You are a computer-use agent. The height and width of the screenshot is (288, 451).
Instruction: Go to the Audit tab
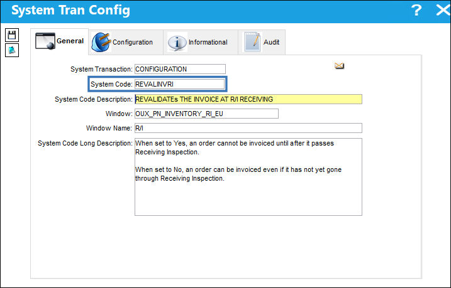(x=262, y=42)
